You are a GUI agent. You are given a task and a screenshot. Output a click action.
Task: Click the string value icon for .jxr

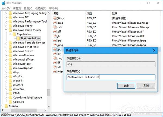tap(55, 54)
